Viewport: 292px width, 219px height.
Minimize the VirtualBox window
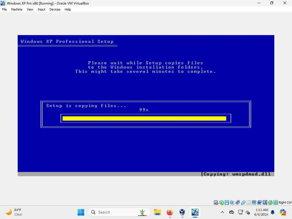(259, 3)
